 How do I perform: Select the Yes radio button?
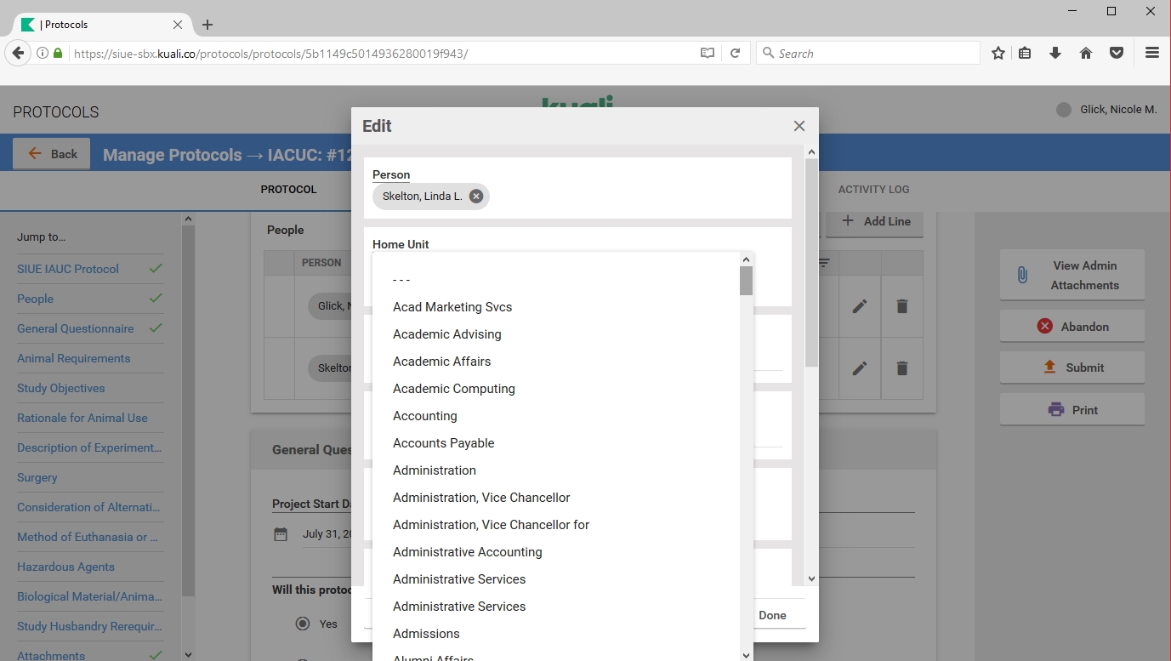click(x=303, y=624)
